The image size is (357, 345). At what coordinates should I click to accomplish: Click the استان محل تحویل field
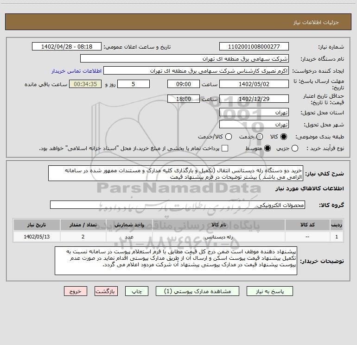254,112
